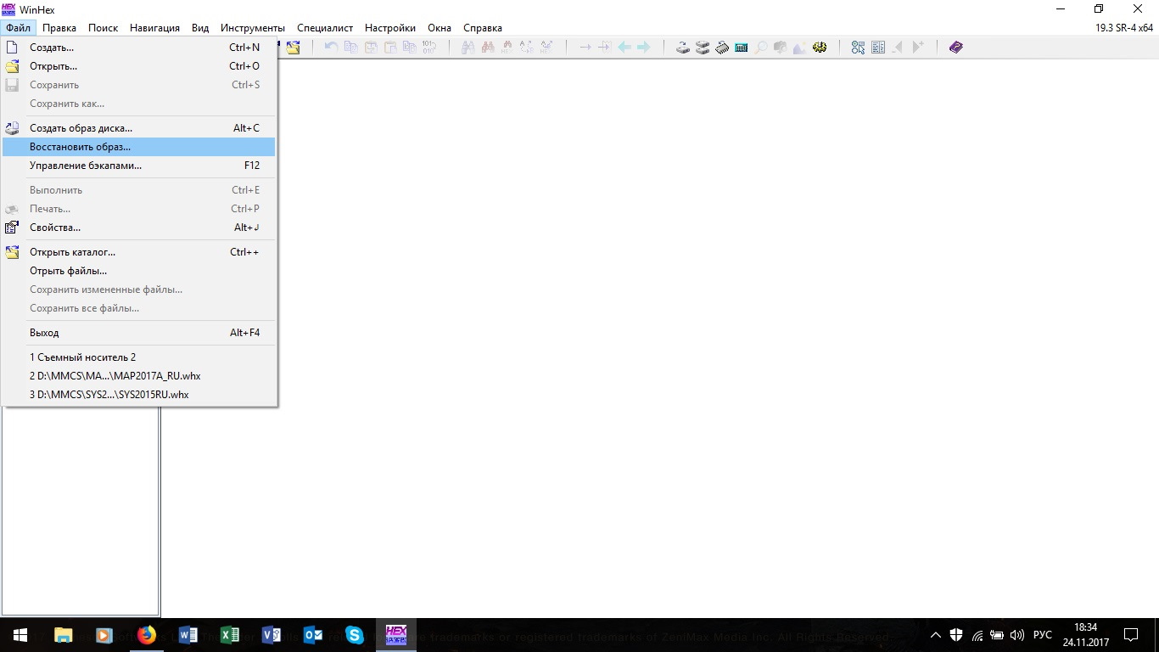Click the magnifier Analyze icon

pyautogui.click(x=760, y=48)
